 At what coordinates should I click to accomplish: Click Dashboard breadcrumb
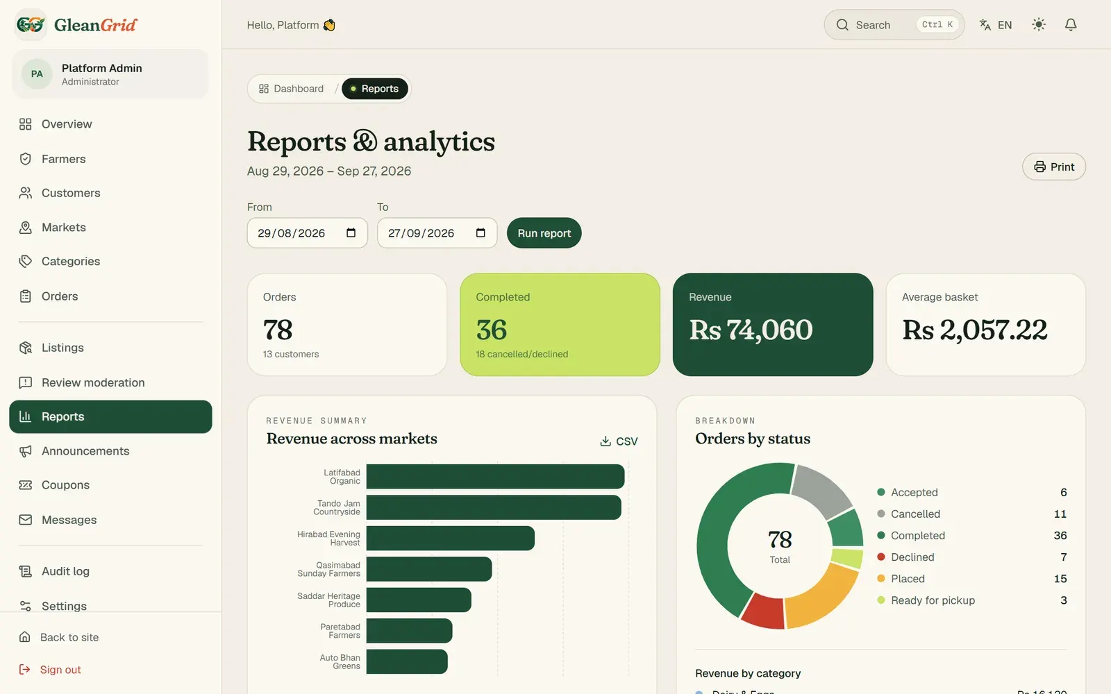click(x=291, y=89)
